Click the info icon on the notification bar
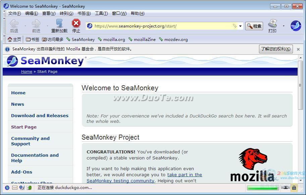 (x=7, y=49)
